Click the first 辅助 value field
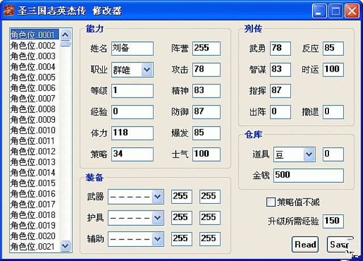Screen dimensions: 363x261 click(x=181, y=239)
